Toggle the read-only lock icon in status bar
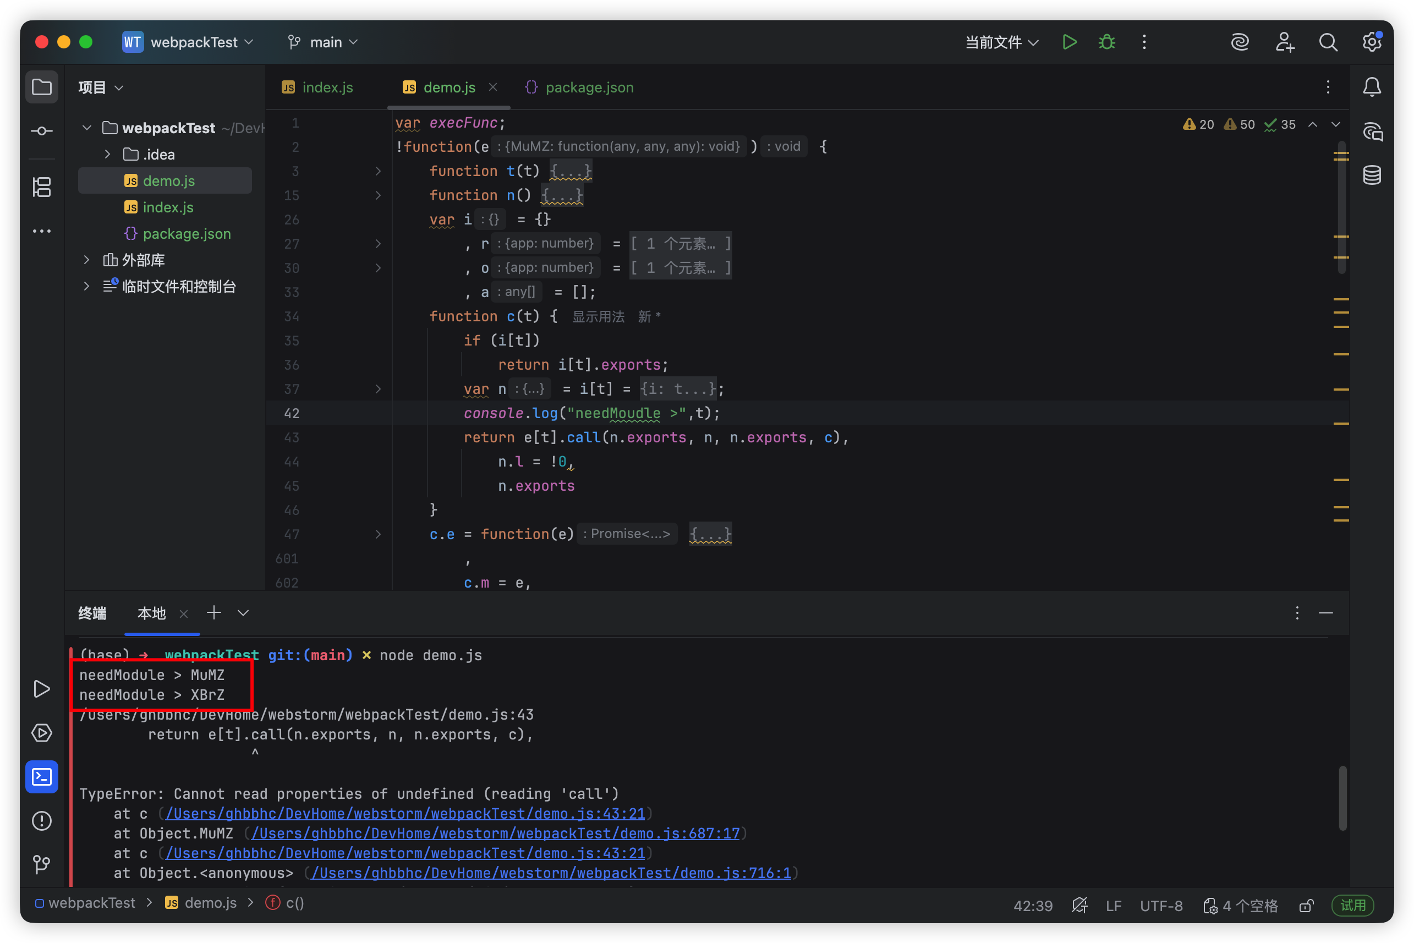1414x943 pixels. tap(1306, 906)
